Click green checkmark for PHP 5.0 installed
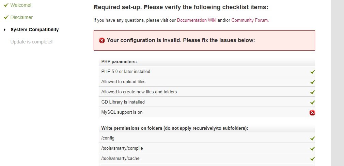The width and height of the screenshot is (344, 166). tap(313, 72)
